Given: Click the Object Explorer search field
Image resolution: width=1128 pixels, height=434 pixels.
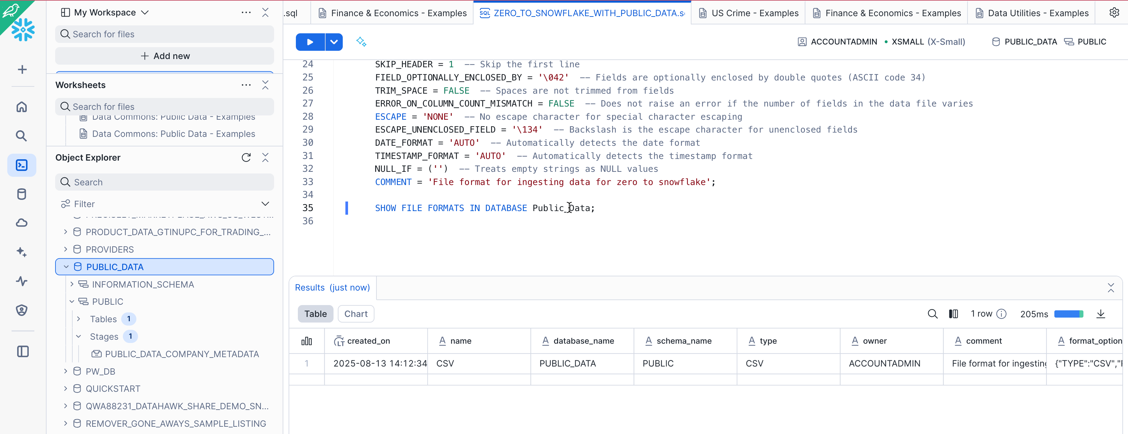Looking at the screenshot, I should (x=165, y=182).
